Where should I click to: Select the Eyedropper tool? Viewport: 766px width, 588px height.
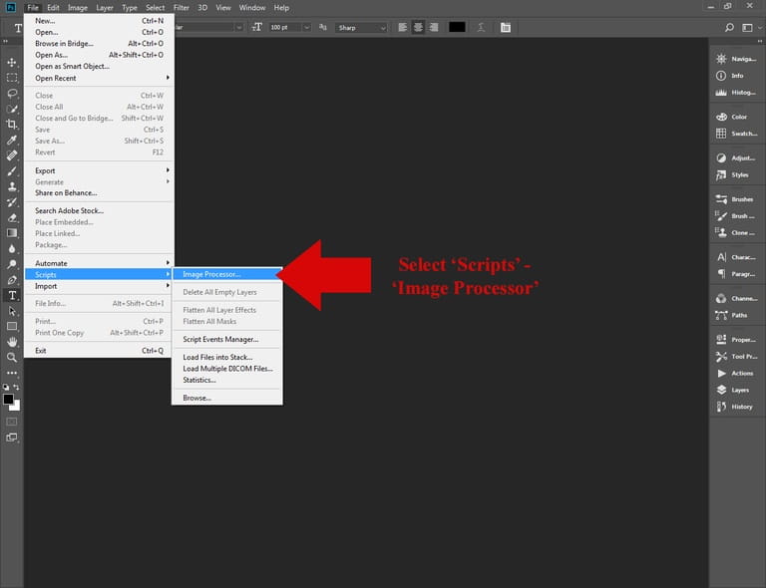pos(12,141)
